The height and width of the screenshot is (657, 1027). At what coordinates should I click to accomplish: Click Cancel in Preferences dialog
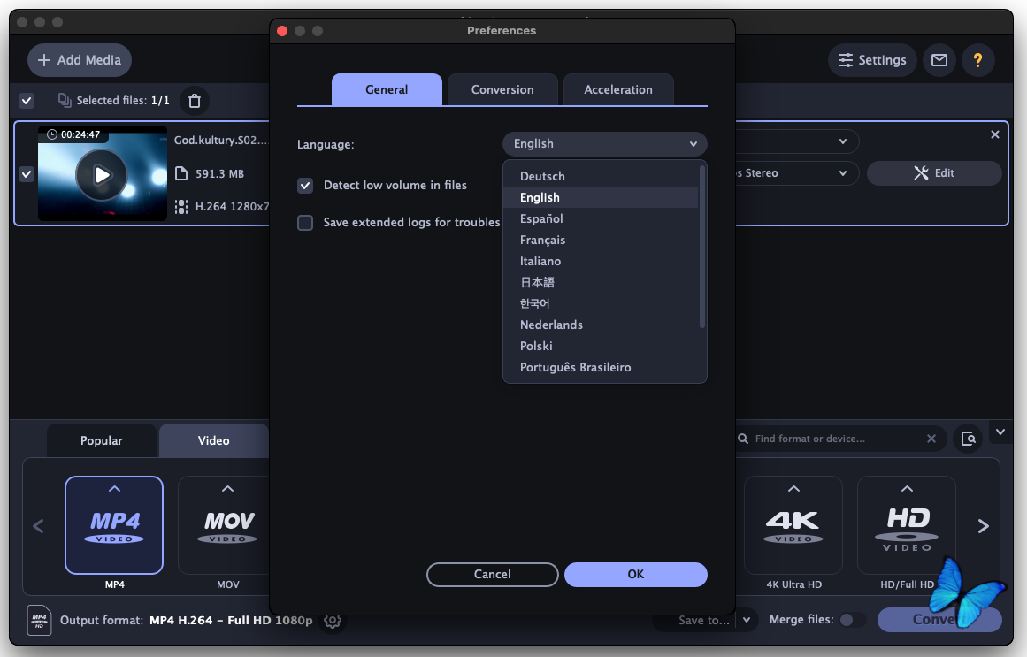click(492, 575)
